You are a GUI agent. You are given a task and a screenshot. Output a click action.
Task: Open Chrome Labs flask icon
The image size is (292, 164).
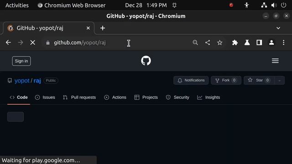coord(247,42)
